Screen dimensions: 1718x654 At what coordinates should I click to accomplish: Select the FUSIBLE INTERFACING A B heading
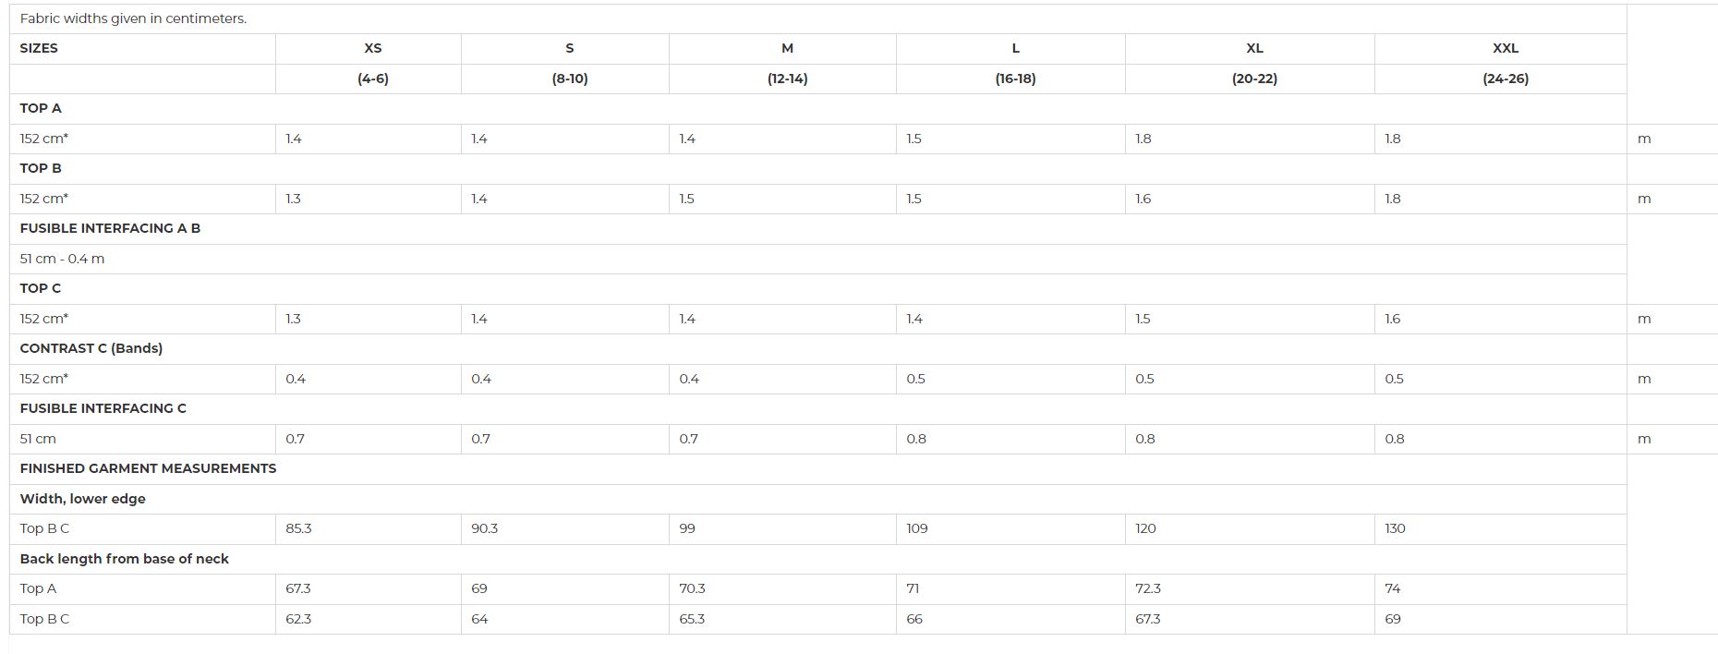tap(110, 228)
